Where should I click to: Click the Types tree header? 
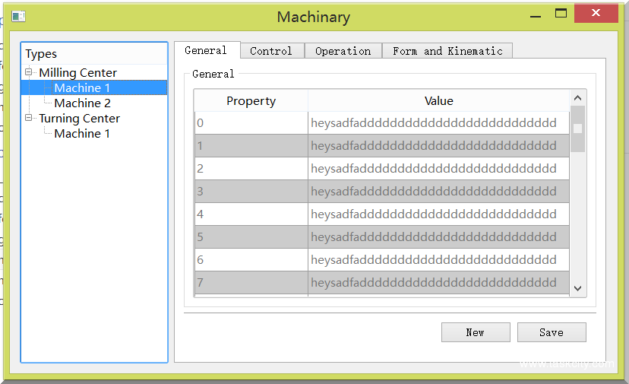point(94,53)
